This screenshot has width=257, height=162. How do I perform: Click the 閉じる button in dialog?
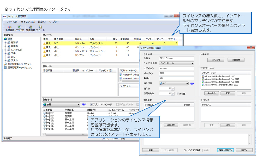244,150
